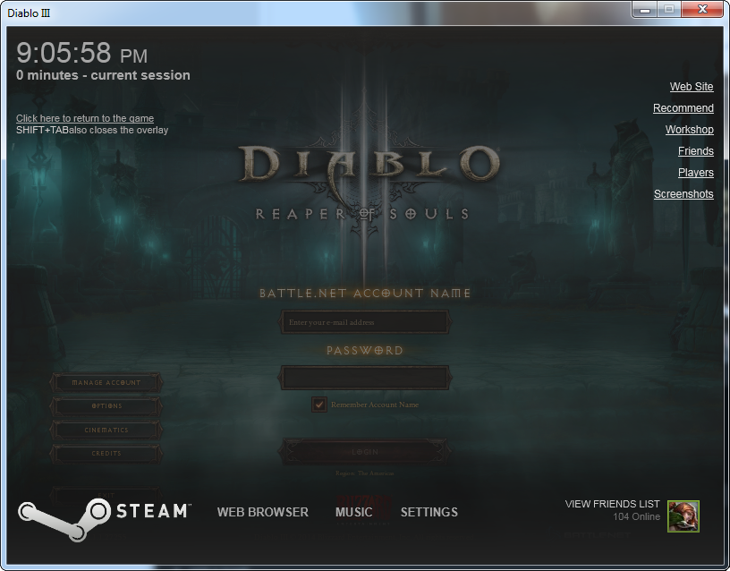Click the 9:05:58 PM clock text
This screenshot has height=571, width=730.
click(x=82, y=53)
